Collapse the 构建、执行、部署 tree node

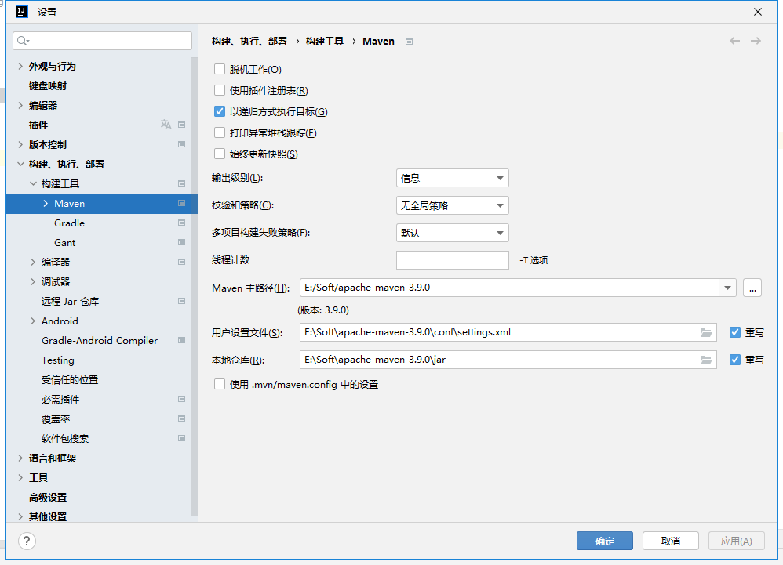(x=20, y=164)
